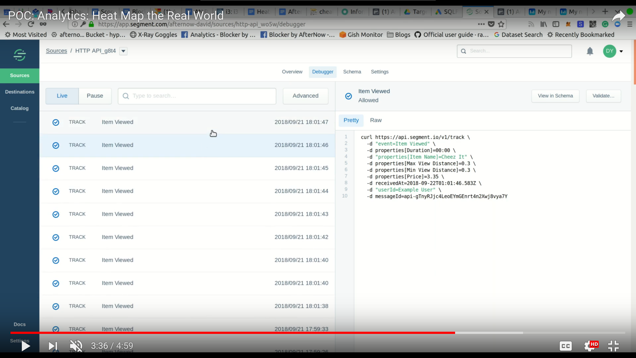Open the Sources breadcrumb link
Viewport: 636px width, 358px height.
point(56,51)
